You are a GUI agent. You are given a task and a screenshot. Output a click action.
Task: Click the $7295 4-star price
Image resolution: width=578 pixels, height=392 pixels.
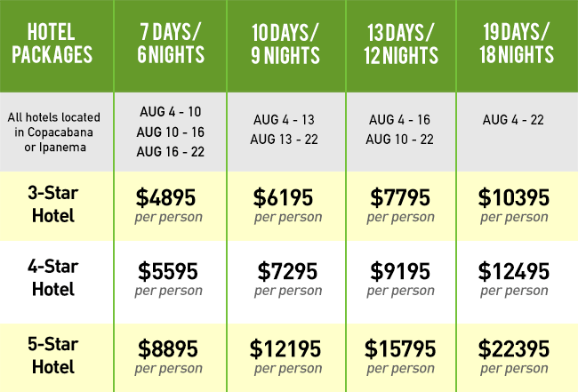287,271
